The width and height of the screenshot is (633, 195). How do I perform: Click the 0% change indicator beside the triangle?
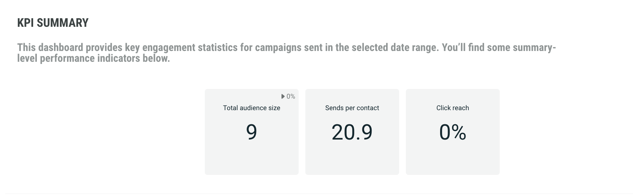click(291, 96)
